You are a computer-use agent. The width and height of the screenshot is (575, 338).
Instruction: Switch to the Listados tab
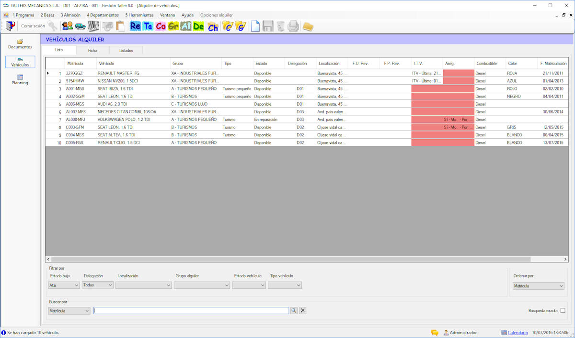[x=126, y=50]
